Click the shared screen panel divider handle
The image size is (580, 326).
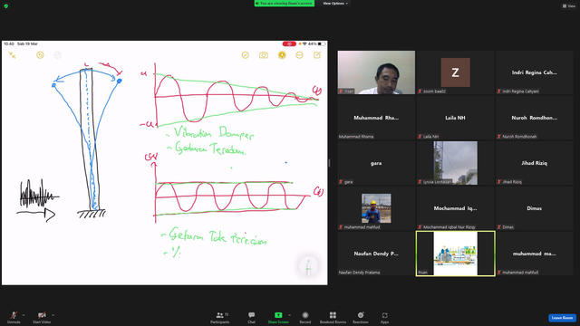click(329, 163)
